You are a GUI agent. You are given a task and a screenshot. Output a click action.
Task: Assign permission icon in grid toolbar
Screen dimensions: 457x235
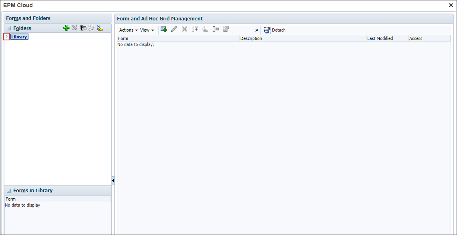click(205, 29)
